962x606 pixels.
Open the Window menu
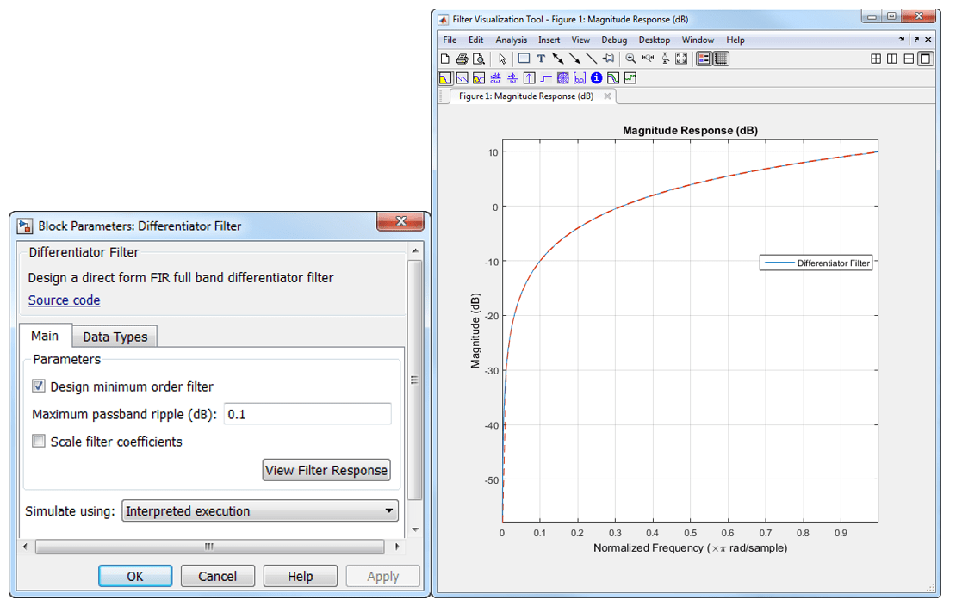click(698, 40)
